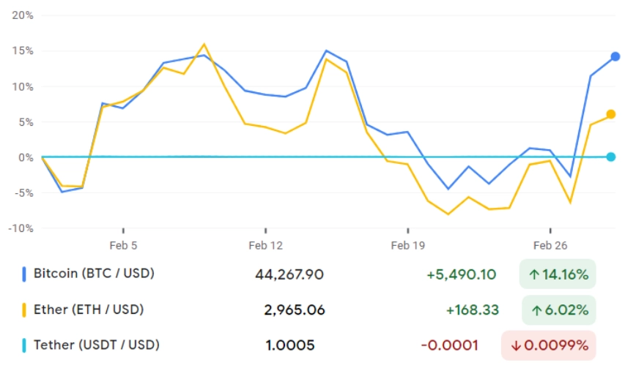
Task: Click Tether price 1.0005
Action: 290,345
